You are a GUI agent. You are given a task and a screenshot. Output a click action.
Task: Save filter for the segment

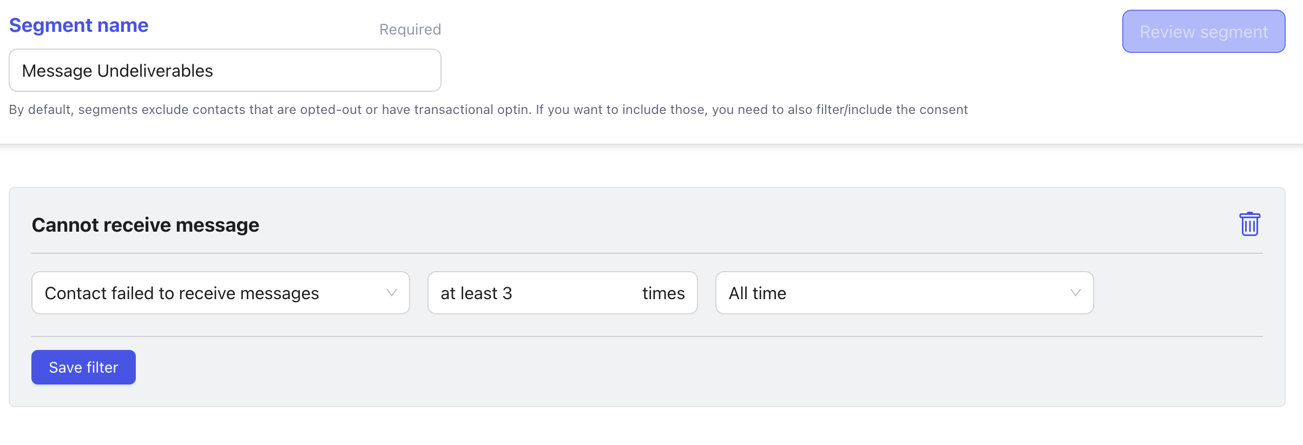pos(83,367)
